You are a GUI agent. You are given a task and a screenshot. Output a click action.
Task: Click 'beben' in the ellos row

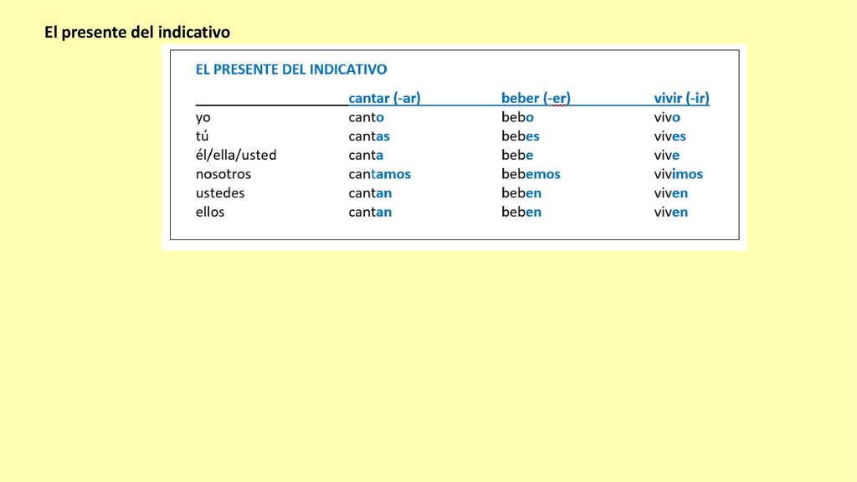coord(521,212)
